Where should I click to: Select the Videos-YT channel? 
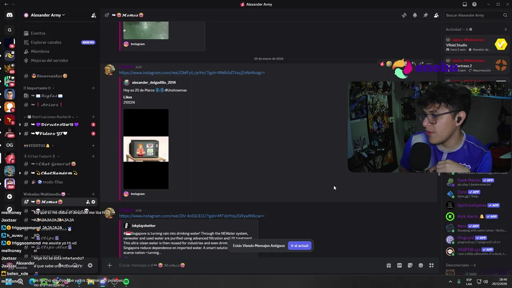point(59,134)
